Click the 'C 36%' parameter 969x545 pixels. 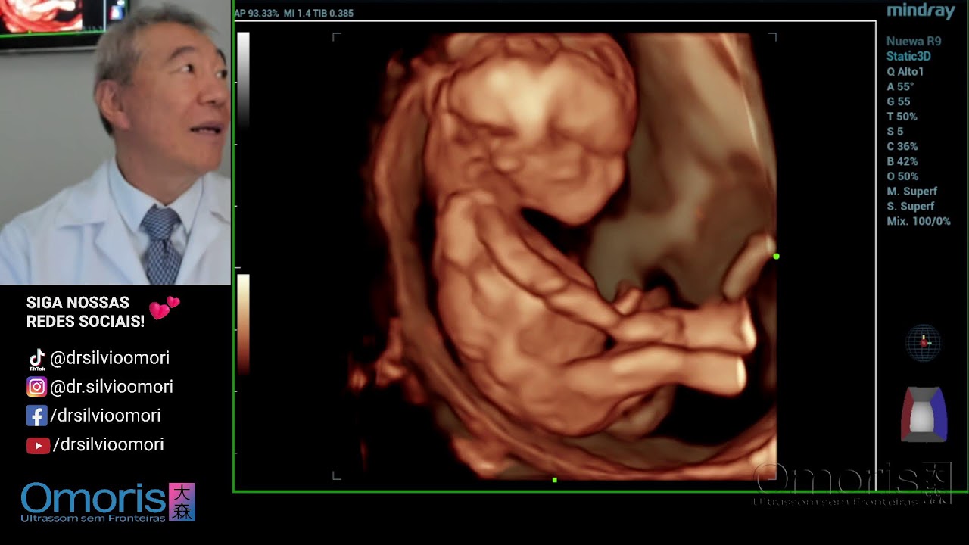point(902,147)
